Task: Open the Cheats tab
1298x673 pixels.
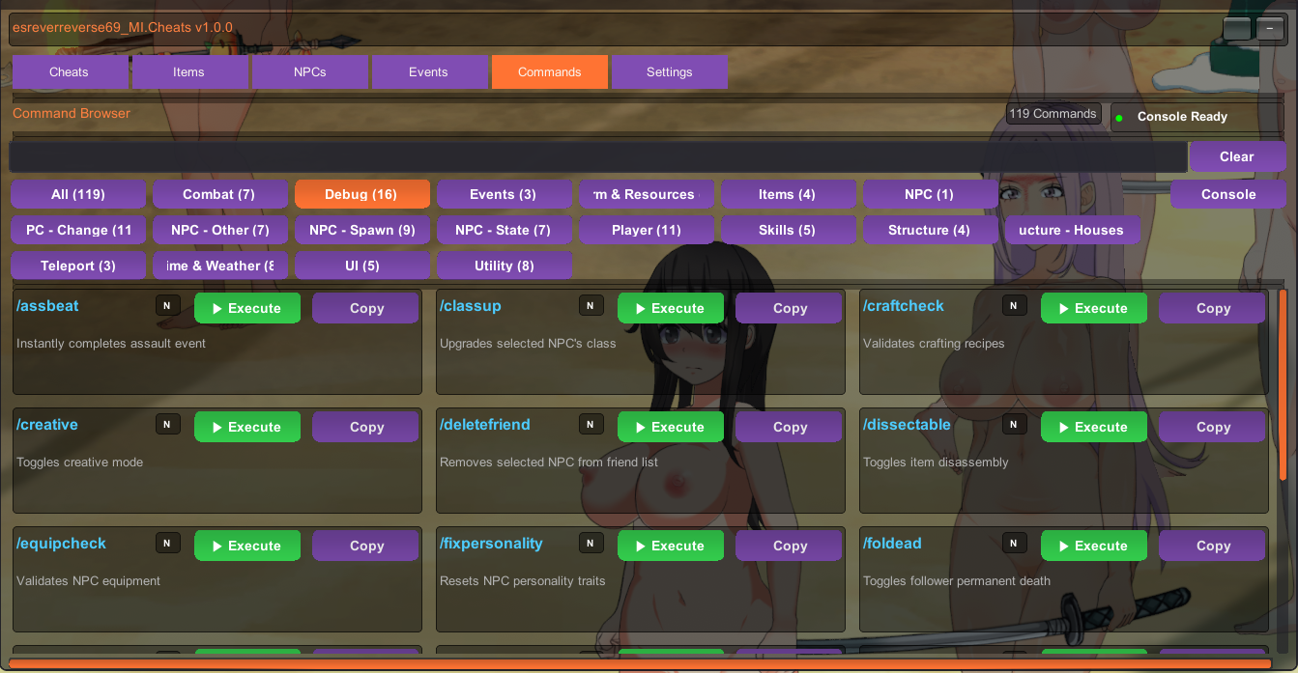Action: tap(70, 72)
